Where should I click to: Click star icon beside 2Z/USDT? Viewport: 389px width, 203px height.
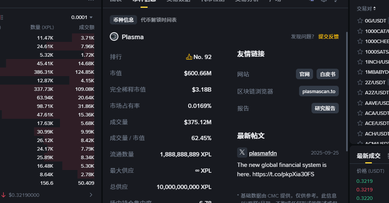pos(360,82)
